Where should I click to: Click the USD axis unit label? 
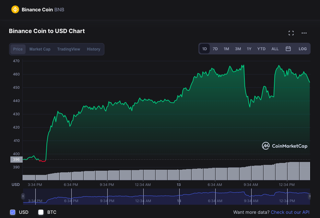(x=16, y=185)
